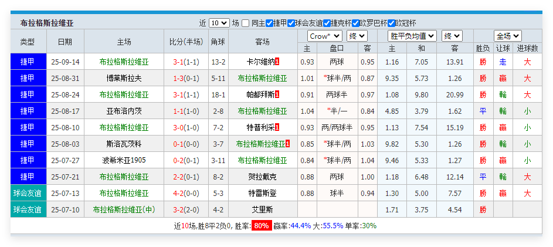Click 球会友谊 tag in 25-07-13 row
This screenshot has height=247, width=553.
click(x=28, y=193)
